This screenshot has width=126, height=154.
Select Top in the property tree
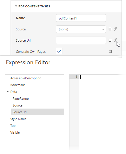tap(13, 126)
